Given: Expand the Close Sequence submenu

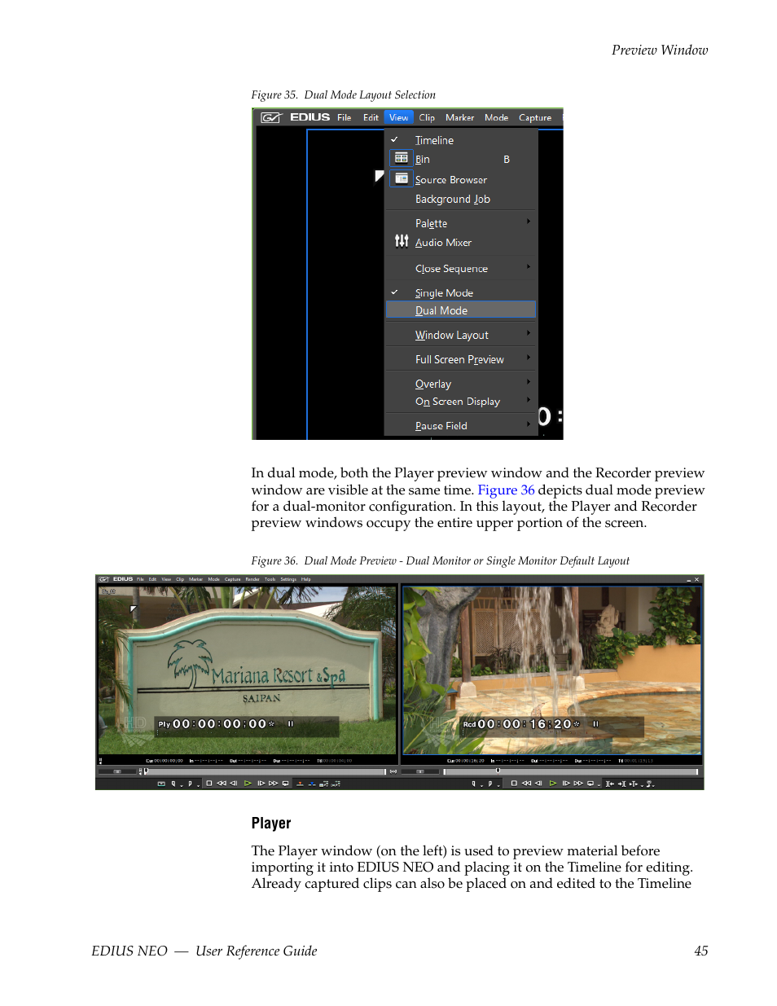Looking at the screenshot, I should click(529, 267).
